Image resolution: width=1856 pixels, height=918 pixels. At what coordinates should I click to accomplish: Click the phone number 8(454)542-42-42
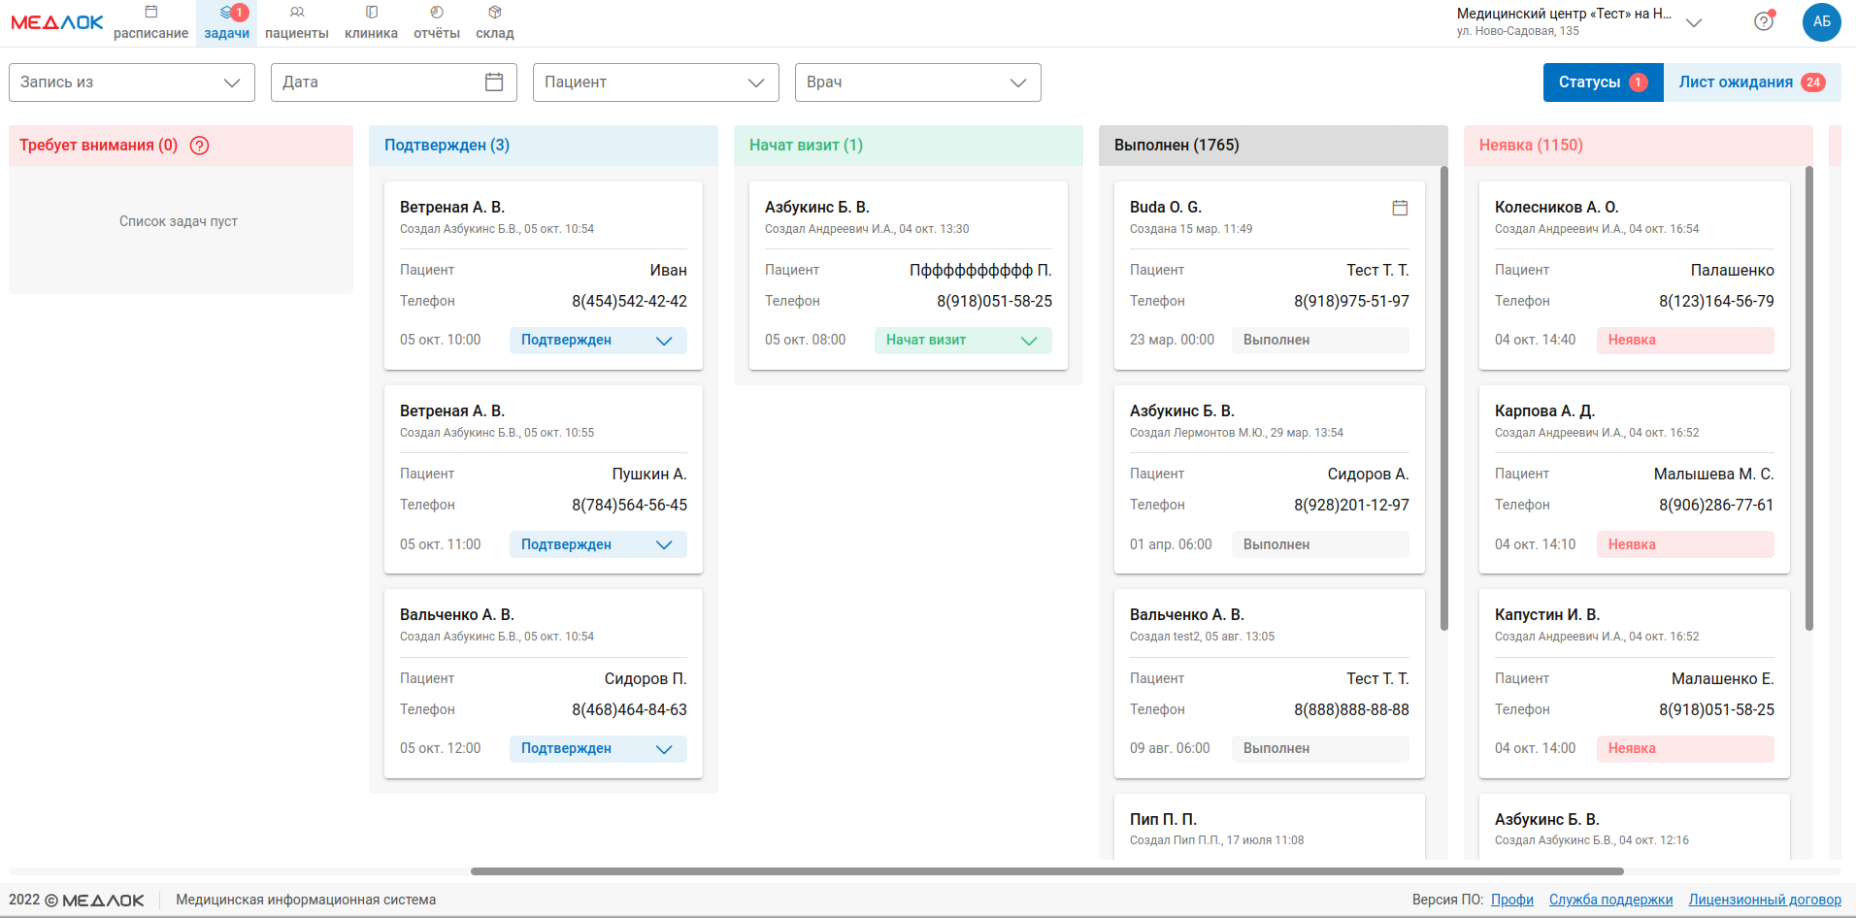629,302
